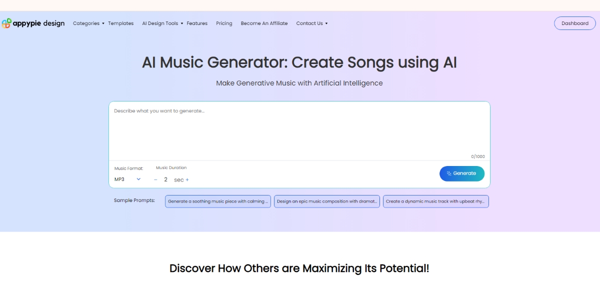Screen dimensions: 600x305
Task: Decrease Music Duration with minus control
Action: 155,179
